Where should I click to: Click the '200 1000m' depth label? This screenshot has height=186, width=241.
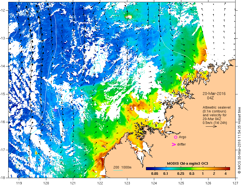pos(122,167)
